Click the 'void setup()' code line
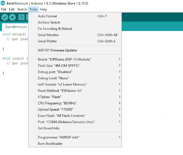 pyautogui.click(x=14, y=34)
